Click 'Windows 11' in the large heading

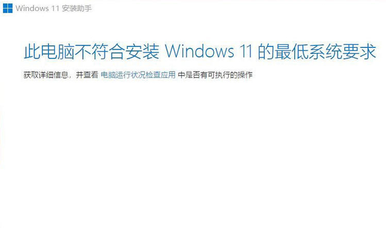[x=208, y=51]
